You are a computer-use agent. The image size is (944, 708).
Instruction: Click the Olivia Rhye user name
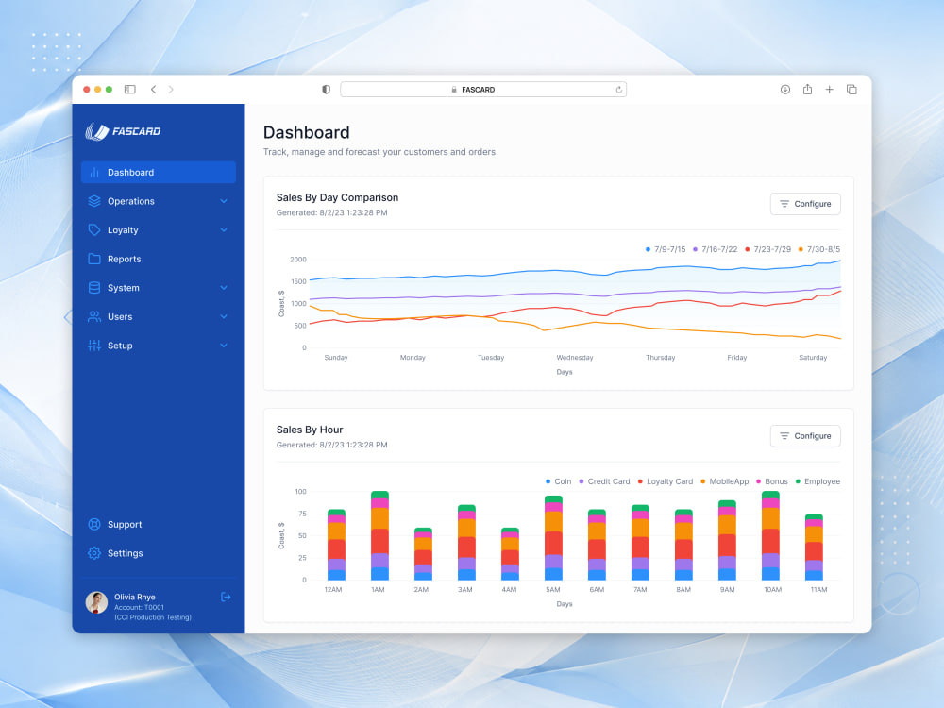click(135, 597)
